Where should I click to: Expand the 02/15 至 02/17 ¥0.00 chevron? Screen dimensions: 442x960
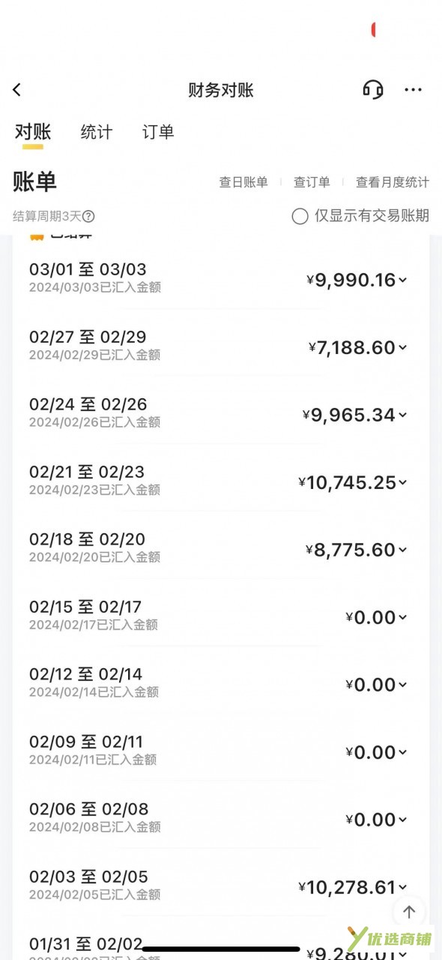click(403, 618)
